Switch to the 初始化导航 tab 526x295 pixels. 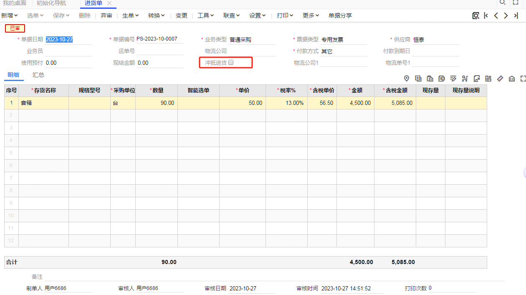[x=51, y=3]
